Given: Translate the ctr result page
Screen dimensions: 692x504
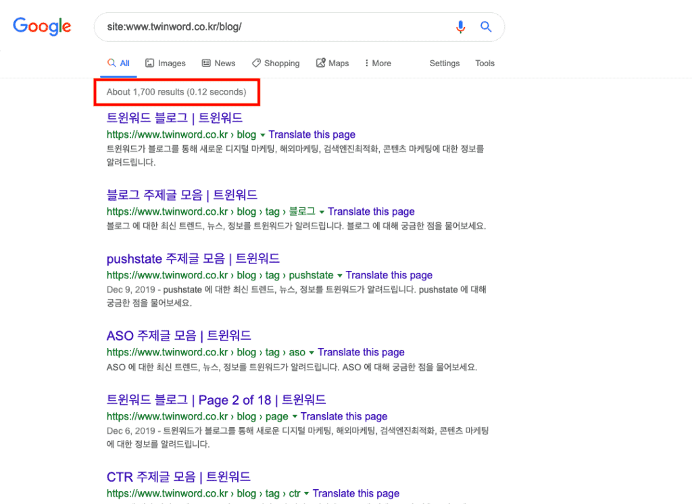Looking at the screenshot, I should tap(355, 493).
